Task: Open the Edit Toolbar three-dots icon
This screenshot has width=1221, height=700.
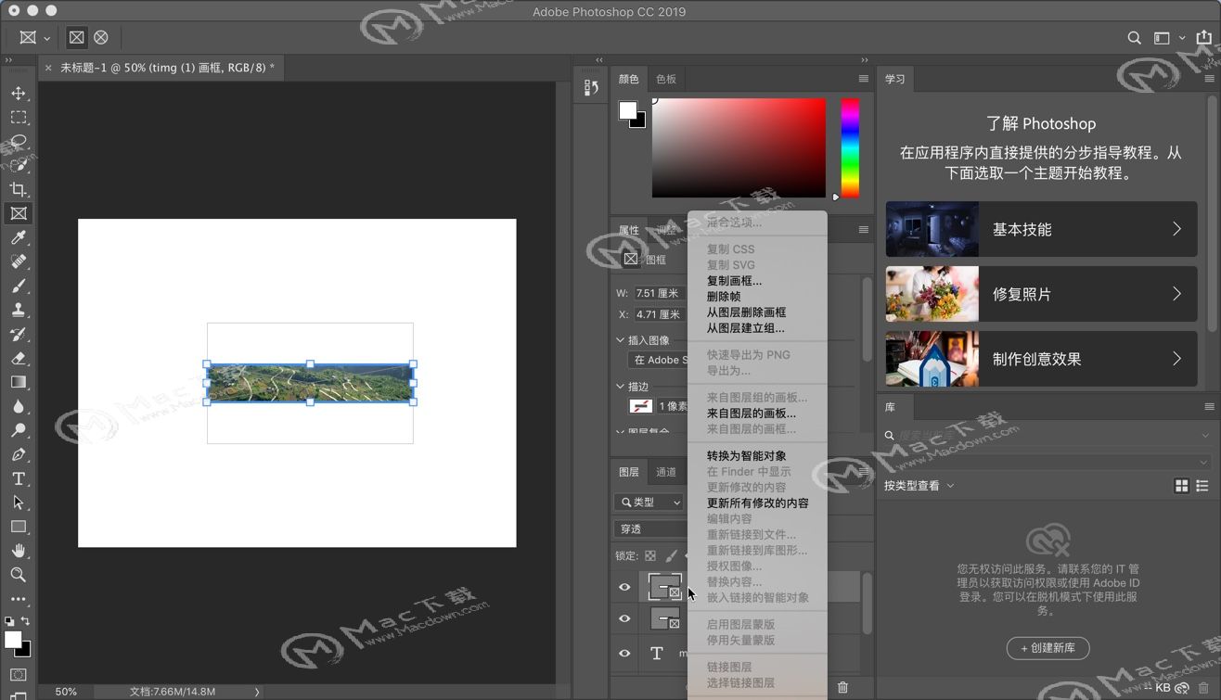Action: click(19, 599)
